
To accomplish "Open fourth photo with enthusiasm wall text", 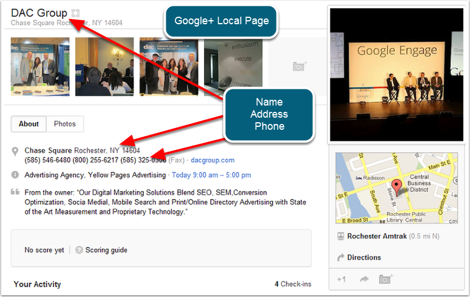I will pos(233,66).
